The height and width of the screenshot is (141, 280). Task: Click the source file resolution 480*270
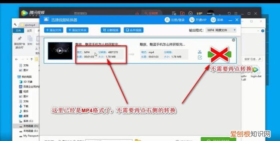(113, 52)
